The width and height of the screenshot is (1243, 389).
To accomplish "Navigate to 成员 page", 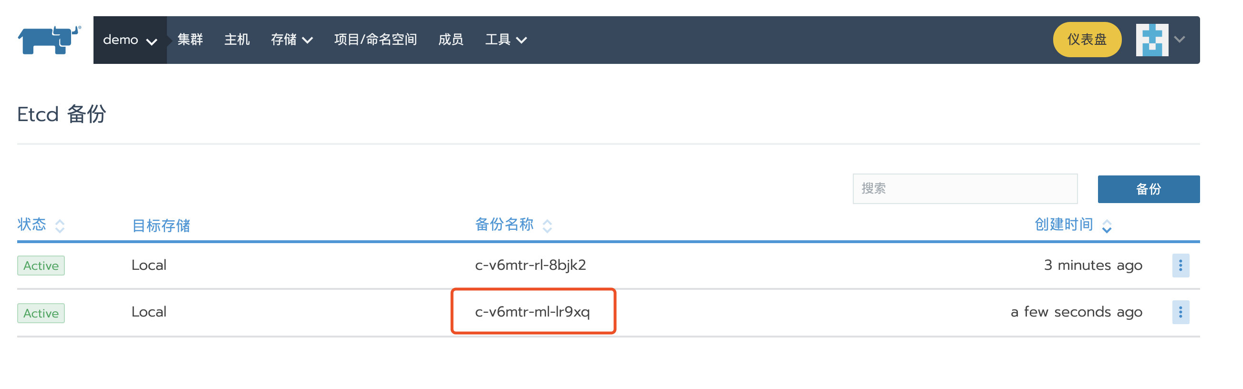I will coord(451,40).
